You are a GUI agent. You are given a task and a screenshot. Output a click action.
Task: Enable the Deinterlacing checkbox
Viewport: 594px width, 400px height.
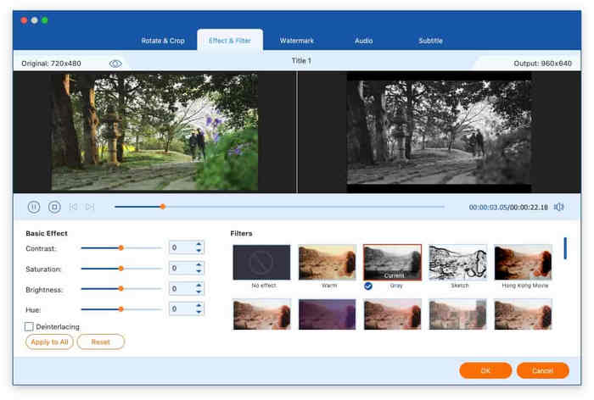click(30, 326)
